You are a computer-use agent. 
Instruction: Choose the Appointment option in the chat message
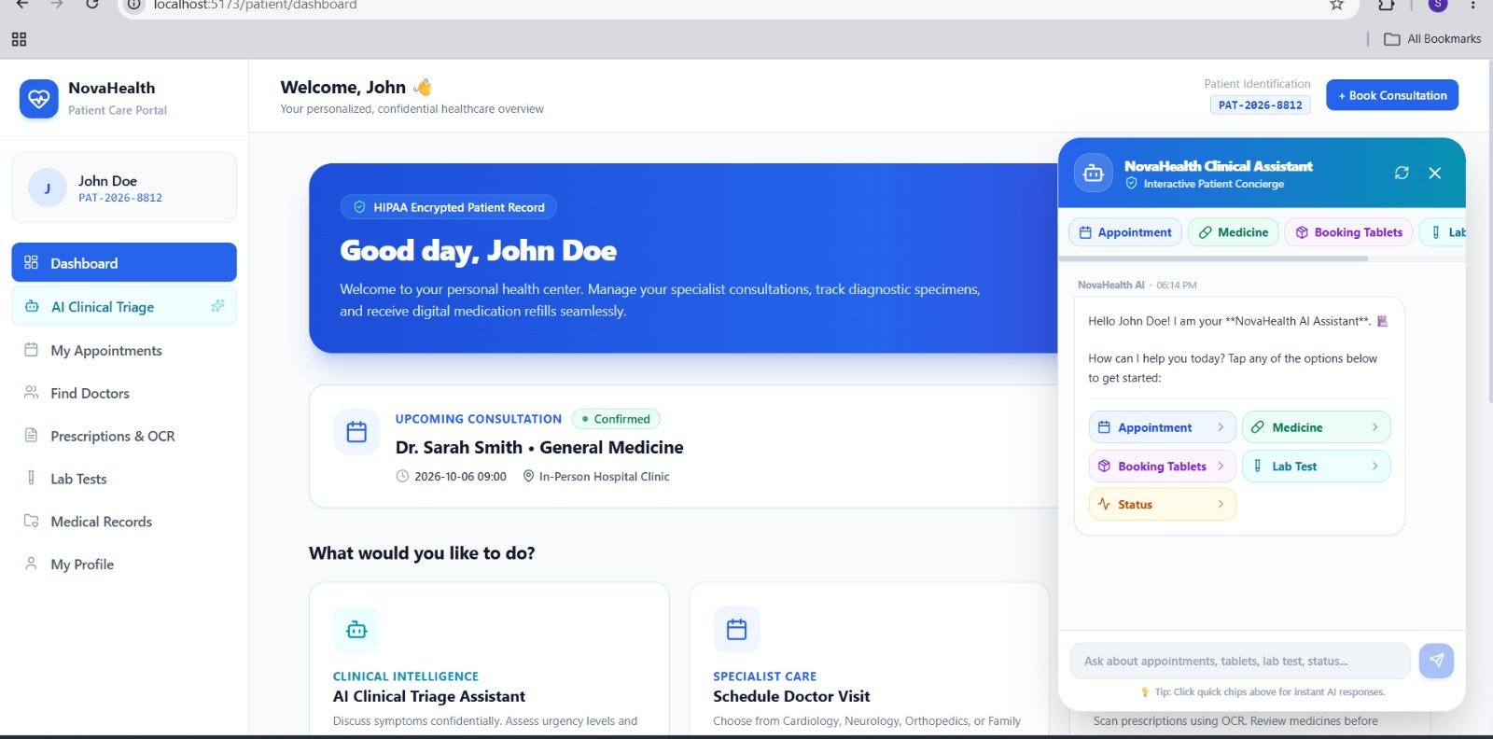[x=1163, y=427]
